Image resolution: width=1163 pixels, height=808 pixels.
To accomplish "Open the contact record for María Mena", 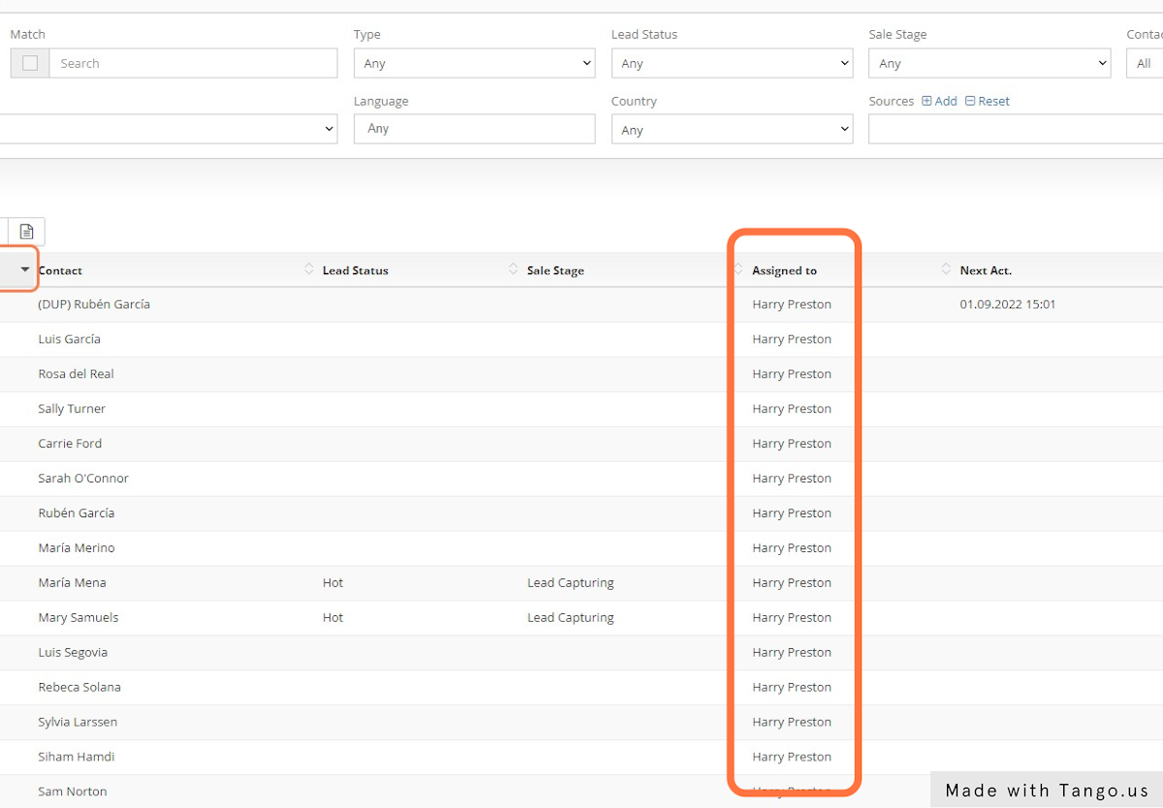I will pos(72,582).
